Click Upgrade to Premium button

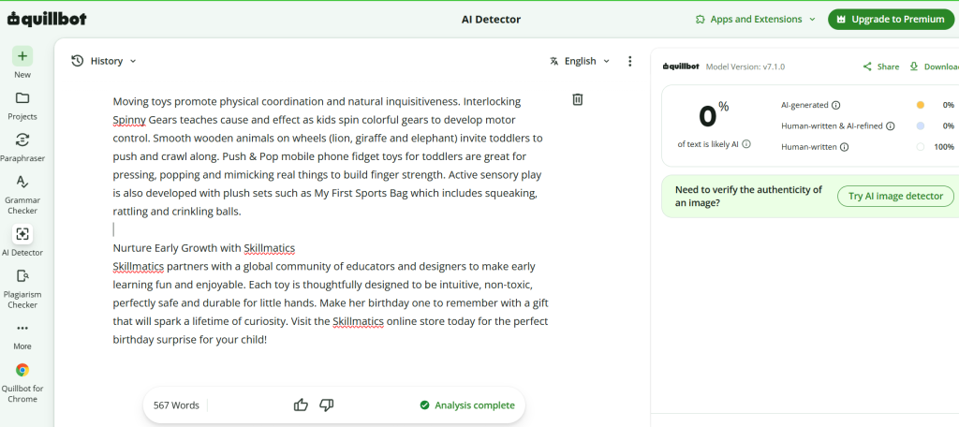click(x=892, y=20)
